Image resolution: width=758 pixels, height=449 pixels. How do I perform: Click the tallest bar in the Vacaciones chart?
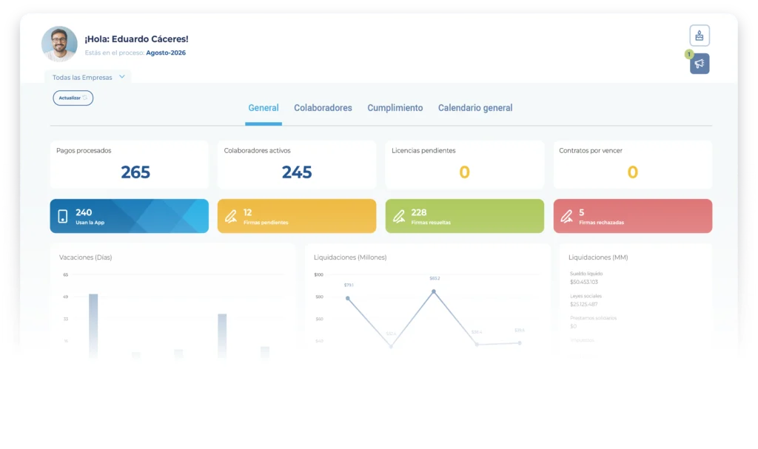coord(93,325)
